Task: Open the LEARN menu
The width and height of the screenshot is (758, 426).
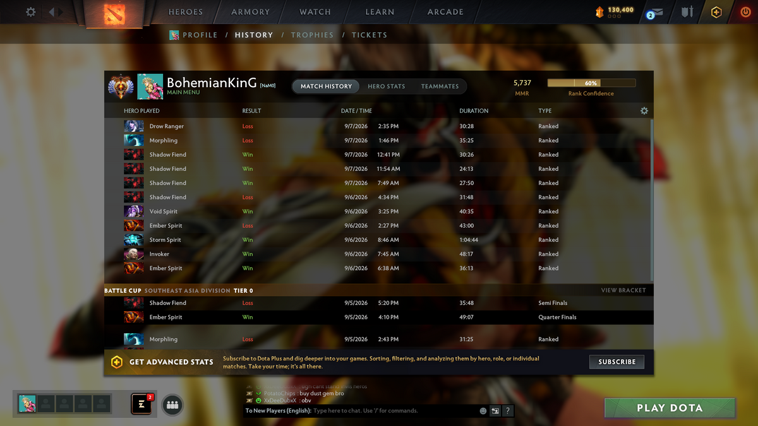Action: pos(380,12)
